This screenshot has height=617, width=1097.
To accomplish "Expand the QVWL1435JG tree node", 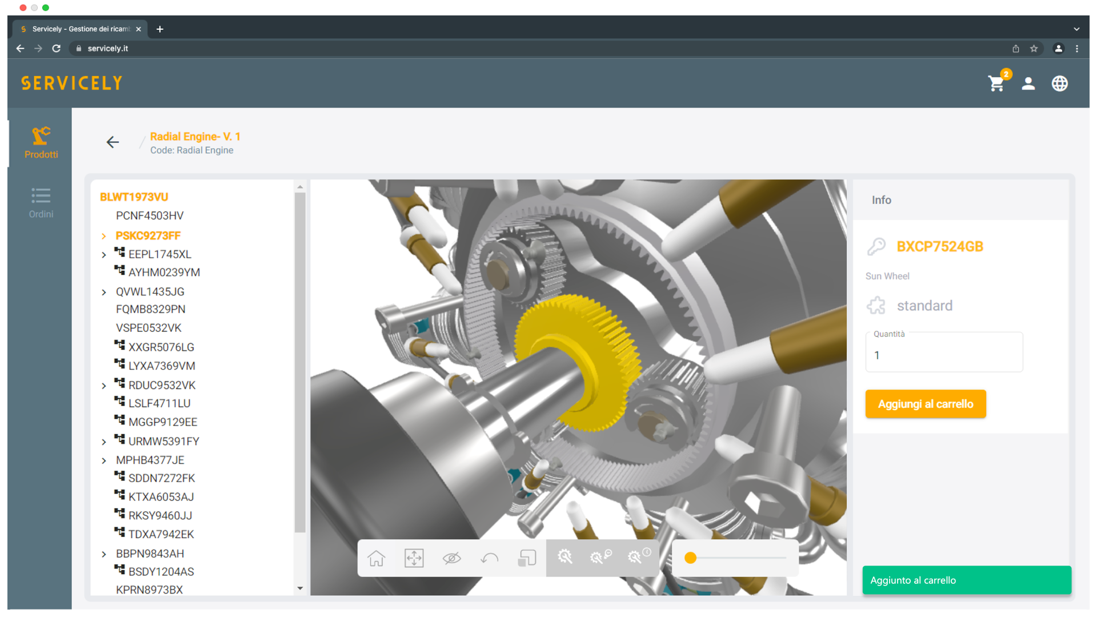I will coord(104,293).
